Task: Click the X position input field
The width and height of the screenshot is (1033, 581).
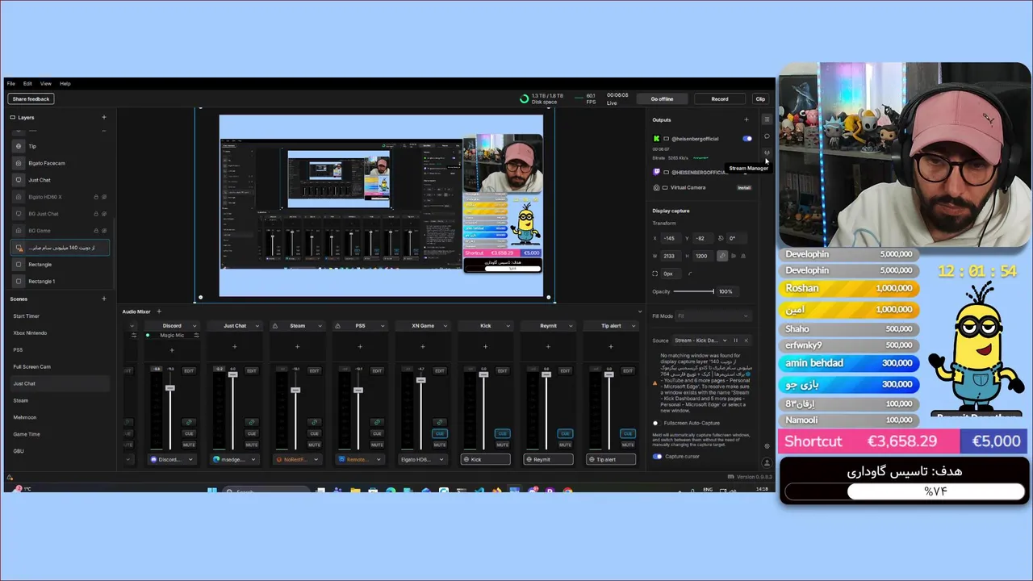Action: tap(671, 238)
